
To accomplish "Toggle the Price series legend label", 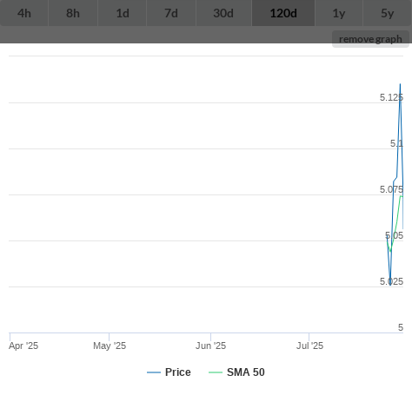I will click(x=178, y=372).
